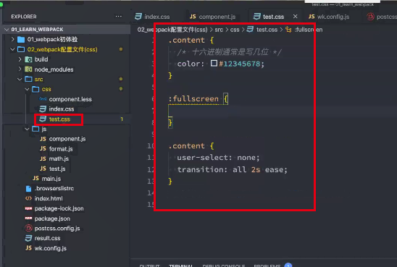Image resolution: width=397 pixels, height=267 pixels.
Task: Open .browserslistrc file
Action: [x=54, y=188]
